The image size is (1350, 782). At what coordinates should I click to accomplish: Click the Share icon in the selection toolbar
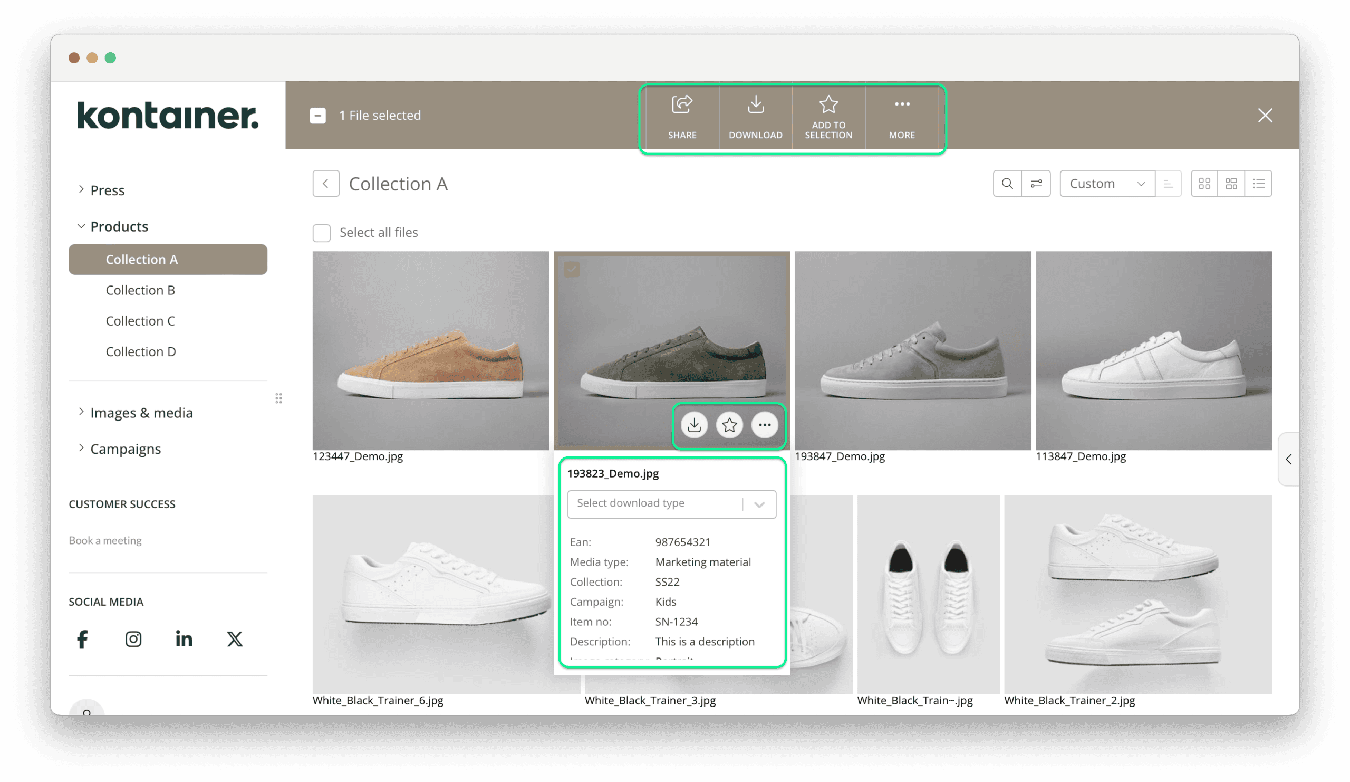click(x=682, y=116)
